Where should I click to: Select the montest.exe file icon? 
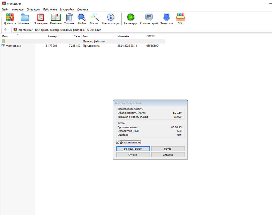pyautogui.click(x=3, y=46)
